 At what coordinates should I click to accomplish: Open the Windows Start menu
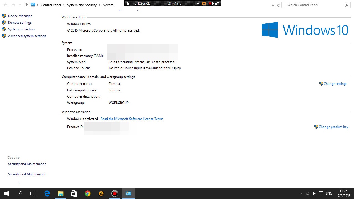(7, 193)
